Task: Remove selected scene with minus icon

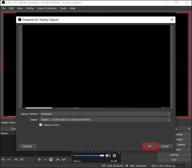Action: (x=9, y=159)
